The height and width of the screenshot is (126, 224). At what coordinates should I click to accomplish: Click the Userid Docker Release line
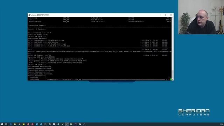(56, 59)
